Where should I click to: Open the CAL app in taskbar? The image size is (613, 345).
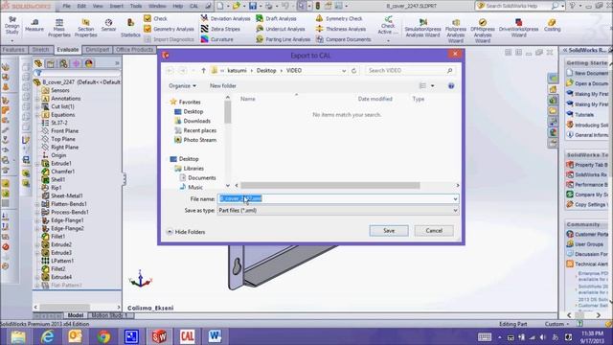click(187, 336)
